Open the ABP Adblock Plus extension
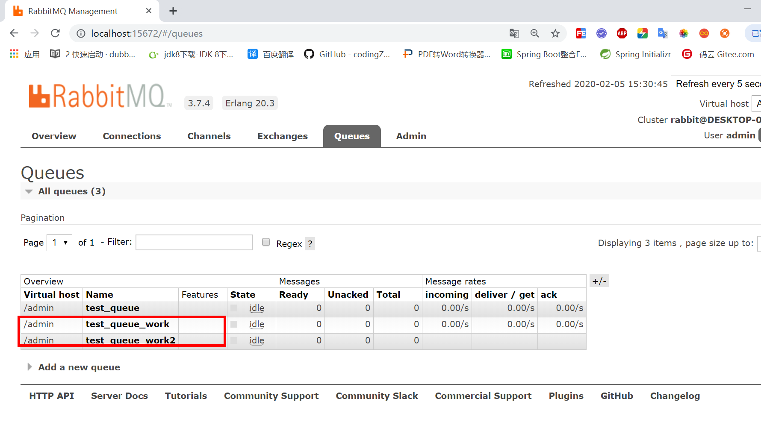This screenshot has width=761, height=428. coord(622,33)
